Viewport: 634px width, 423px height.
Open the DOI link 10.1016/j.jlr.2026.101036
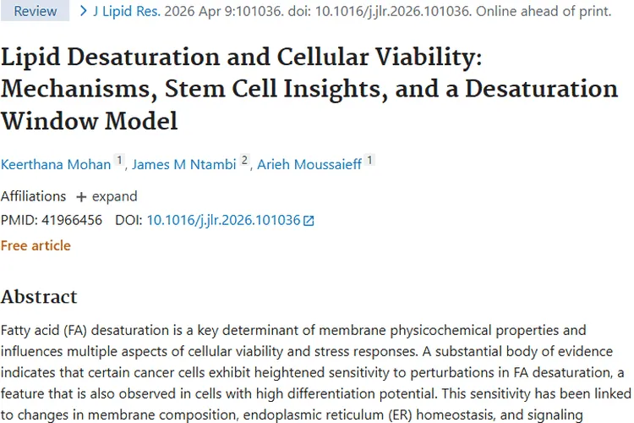click(x=223, y=220)
